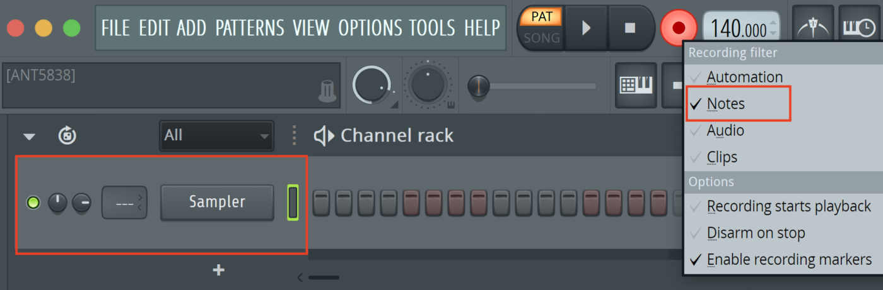Toggle Enable recording markers option

click(789, 259)
